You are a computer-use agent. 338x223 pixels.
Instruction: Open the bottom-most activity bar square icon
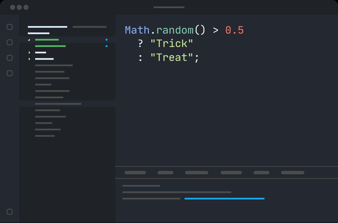point(10,212)
